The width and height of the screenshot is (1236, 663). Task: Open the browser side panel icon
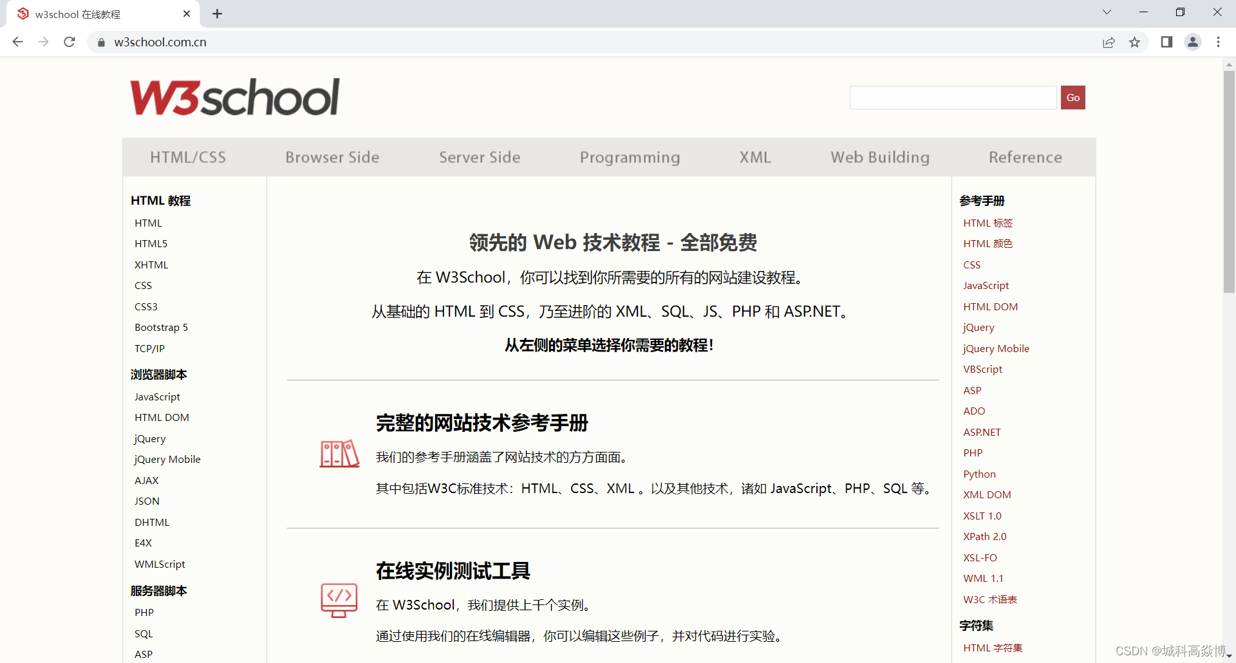point(1166,42)
